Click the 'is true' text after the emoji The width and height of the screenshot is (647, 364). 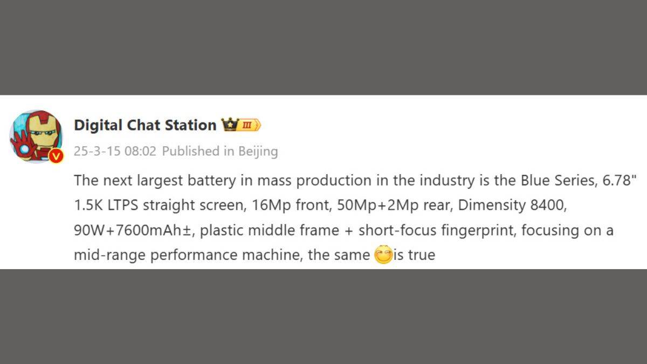pyautogui.click(x=414, y=255)
